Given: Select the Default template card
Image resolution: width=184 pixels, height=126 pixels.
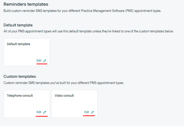Looking at the screenshot, I should 26,52.
